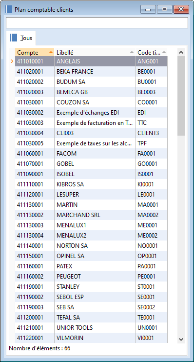This screenshot has width=194, height=362.
Task: Toggle sort arrow on Libellé column
Action: [132, 52]
